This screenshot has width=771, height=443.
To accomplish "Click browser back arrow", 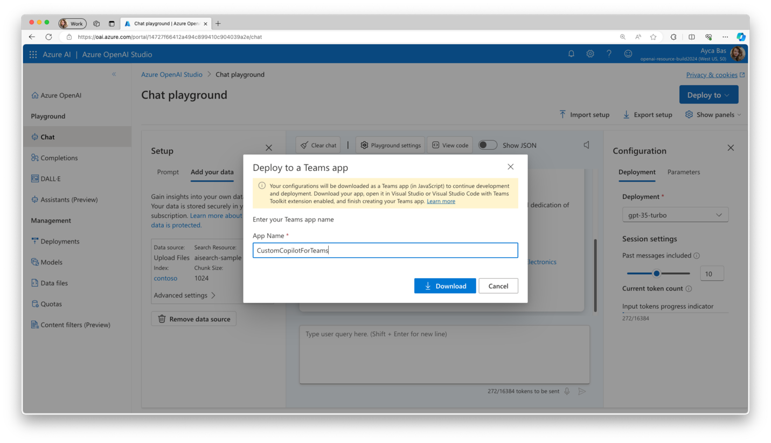I will click(x=32, y=37).
